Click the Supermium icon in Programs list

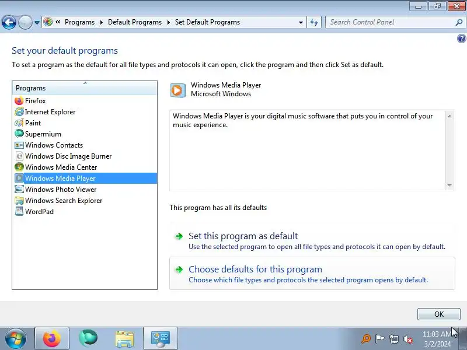(x=19, y=134)
